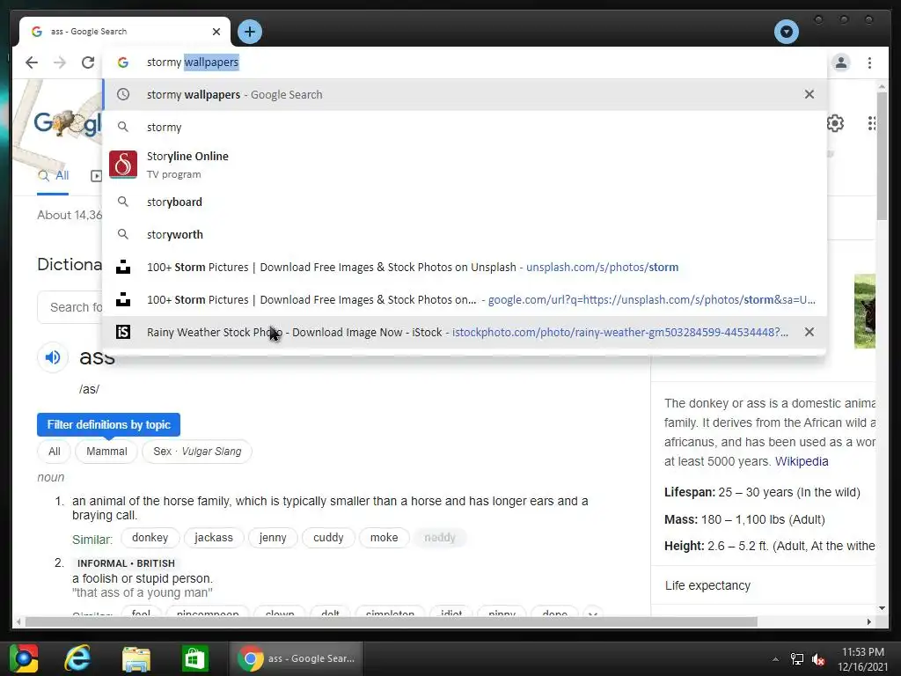Click the iStock favicon in suggestions
This screenshot has width=901, height=676.
pos(123,332)
